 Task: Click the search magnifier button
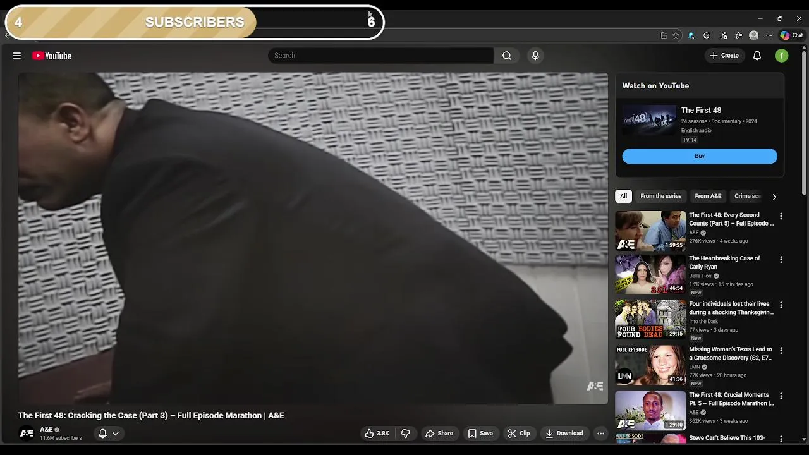click(507, 56)
